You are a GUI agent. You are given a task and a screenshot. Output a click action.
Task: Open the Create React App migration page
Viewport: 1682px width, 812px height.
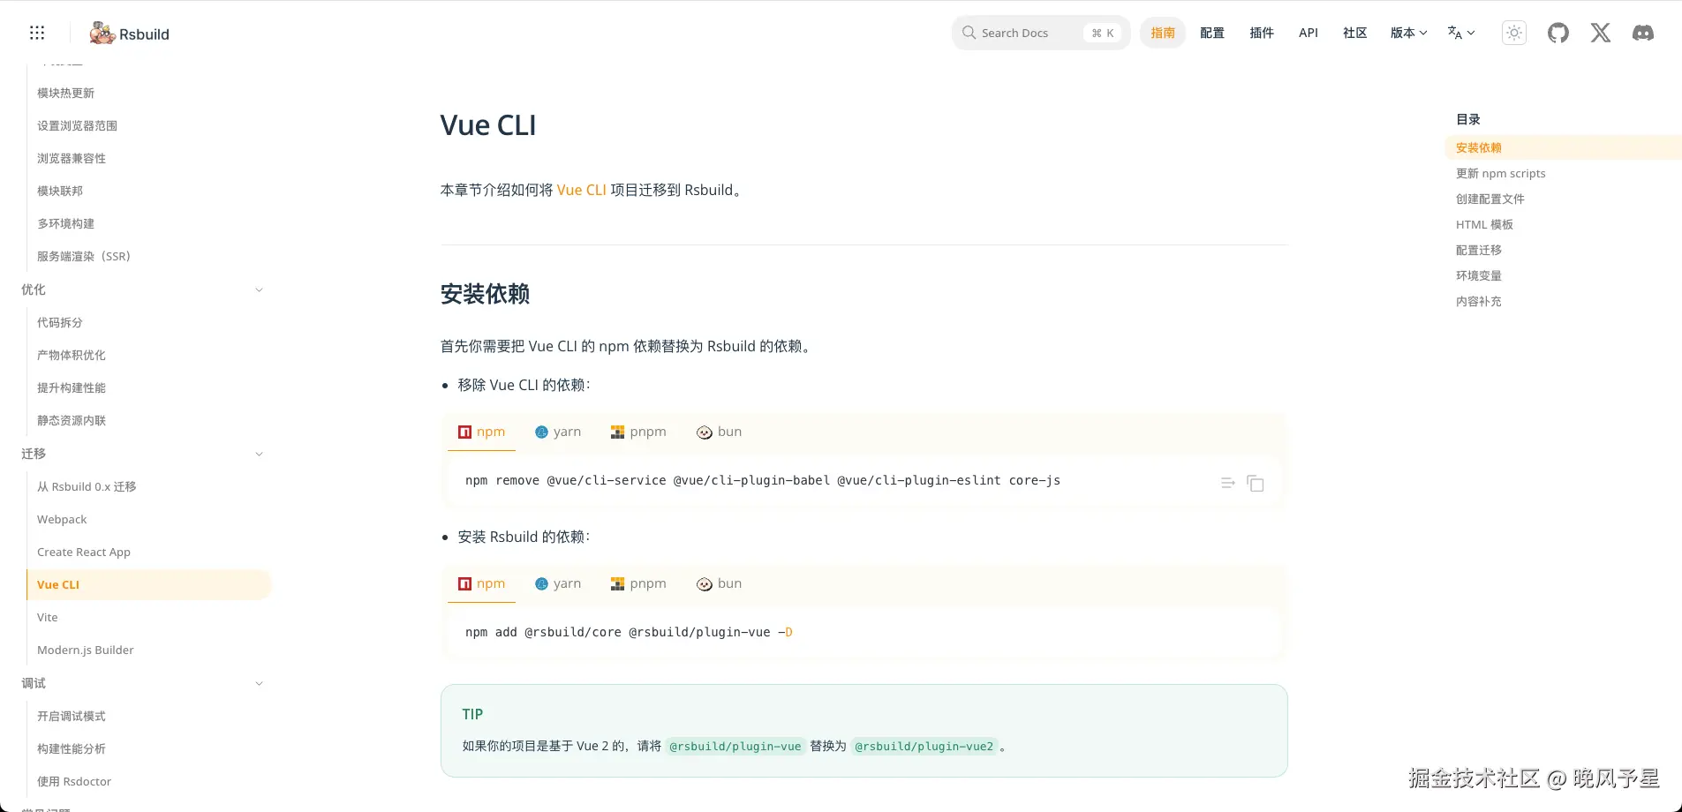[84, 552]
